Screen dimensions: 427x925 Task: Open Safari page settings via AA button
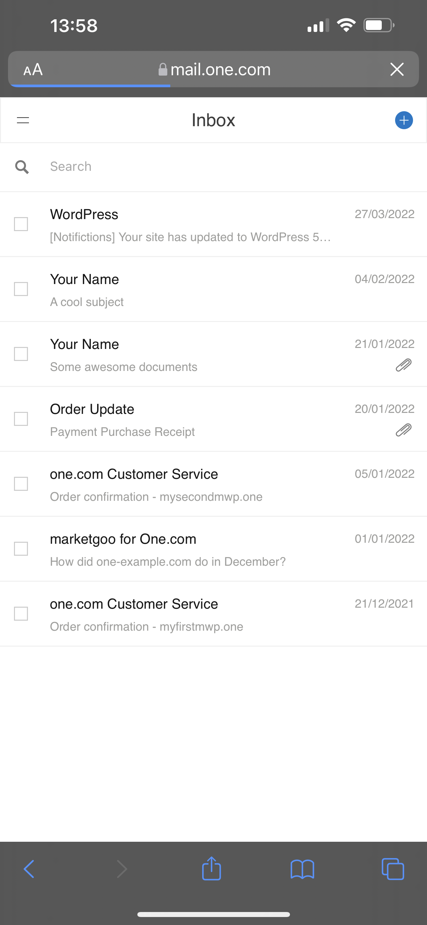tap(33, 69)
